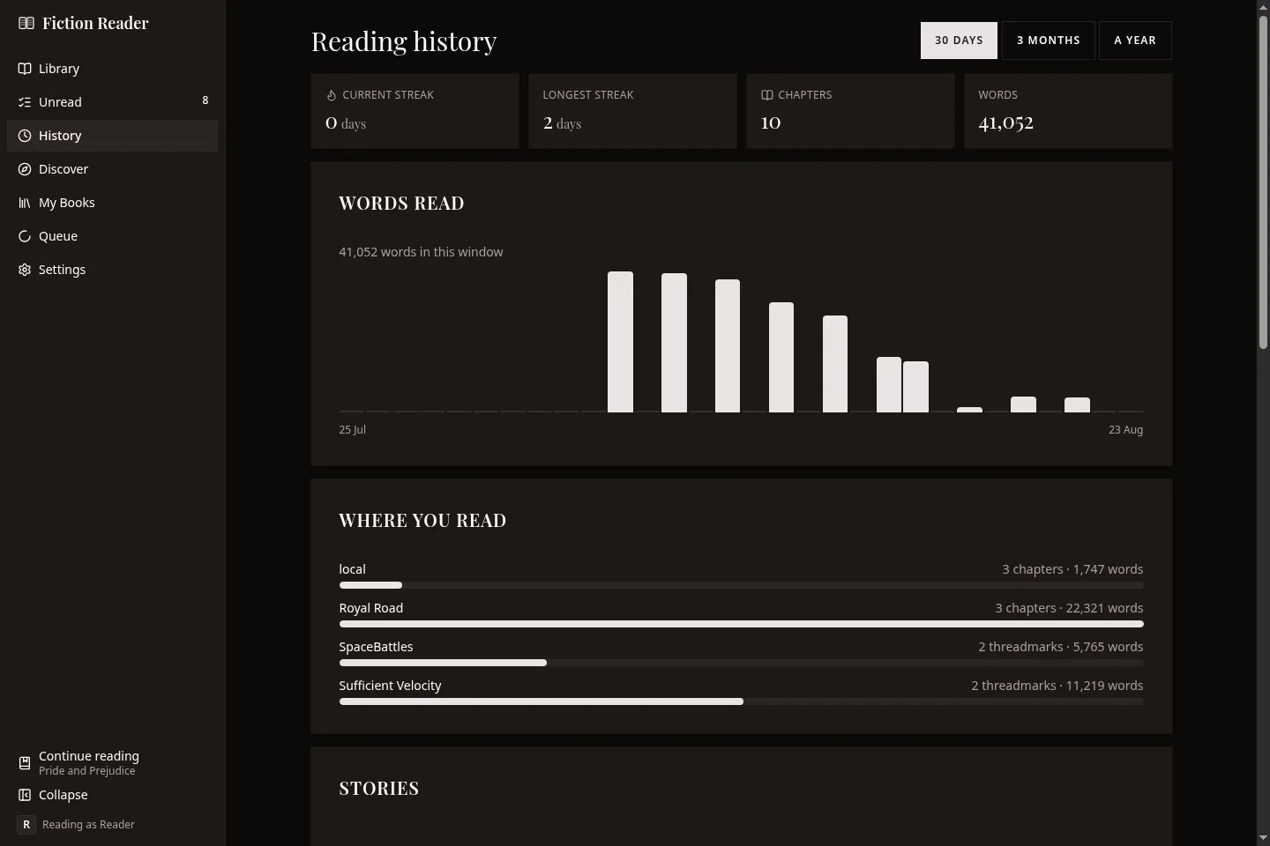The width and height of the screenshot is (1270, 846).
Task: Click the flame icon beside Current Streak
Action: pyautogui.click(x=332, y=95)
